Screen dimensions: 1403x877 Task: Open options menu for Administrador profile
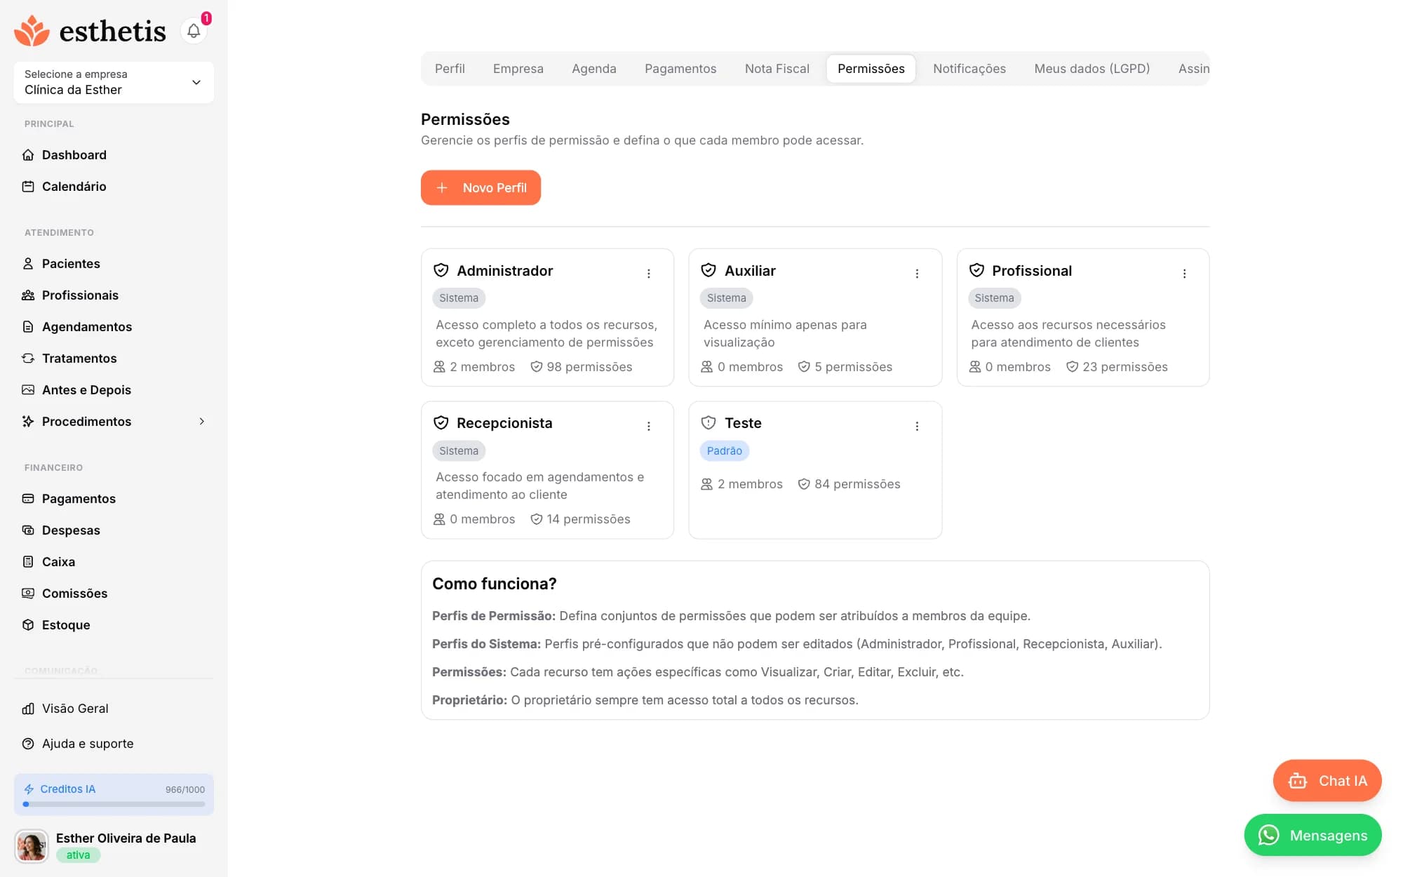click(649, 274)
